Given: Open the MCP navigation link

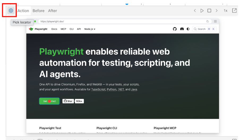Looking at the screenshot, I should pyautogui.click(x=63, y=29).
